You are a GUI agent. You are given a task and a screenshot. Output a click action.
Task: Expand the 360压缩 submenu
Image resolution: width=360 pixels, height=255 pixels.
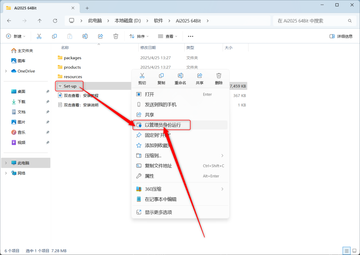click(180, 189)
